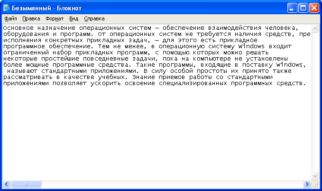Click the horizontal scrollbar right arrow
Viewport: 322px width, 191px height.
pos(307,184)
